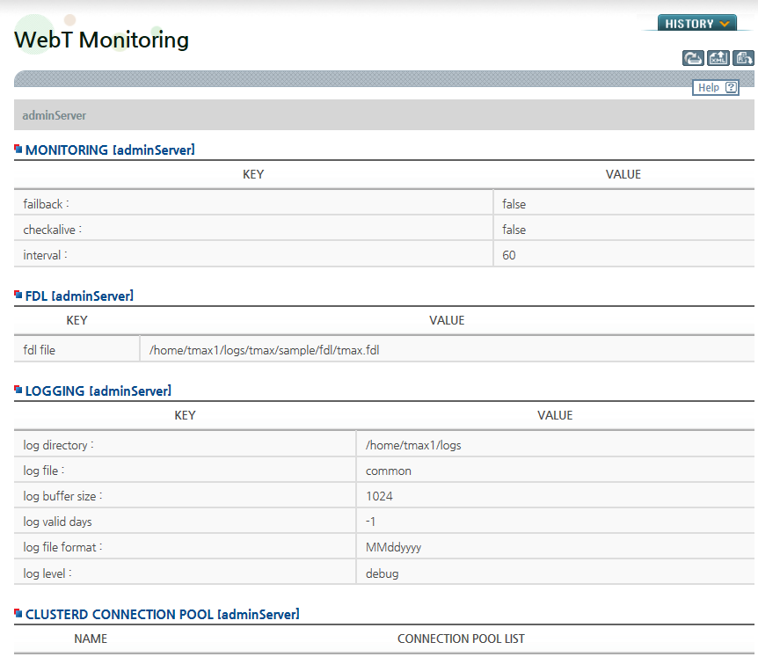Click the bullet icon beside FDL heading

coord(18,296)
